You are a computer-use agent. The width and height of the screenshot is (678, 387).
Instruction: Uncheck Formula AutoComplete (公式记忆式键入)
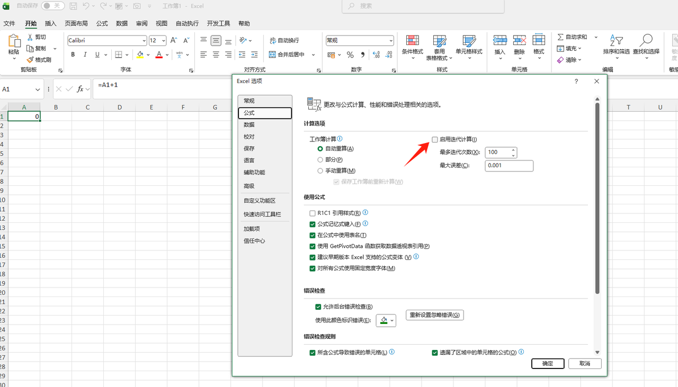tap(313, 224)
